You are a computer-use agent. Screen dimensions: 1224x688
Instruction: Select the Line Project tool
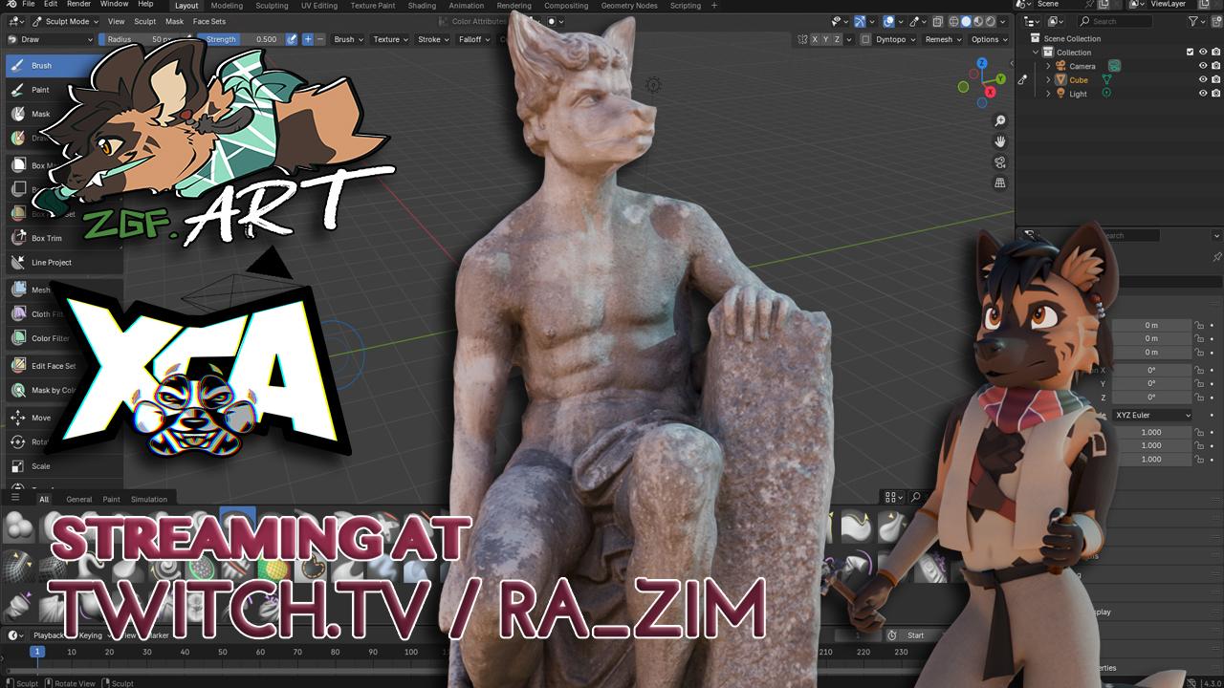click(x=64, y=262)
